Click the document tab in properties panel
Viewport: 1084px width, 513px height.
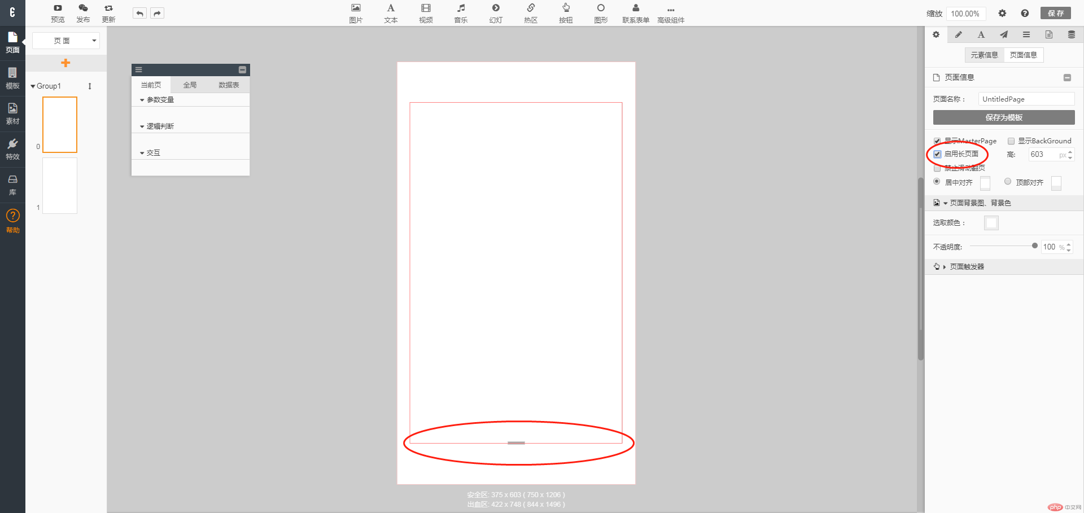(x=1048, y=34)
